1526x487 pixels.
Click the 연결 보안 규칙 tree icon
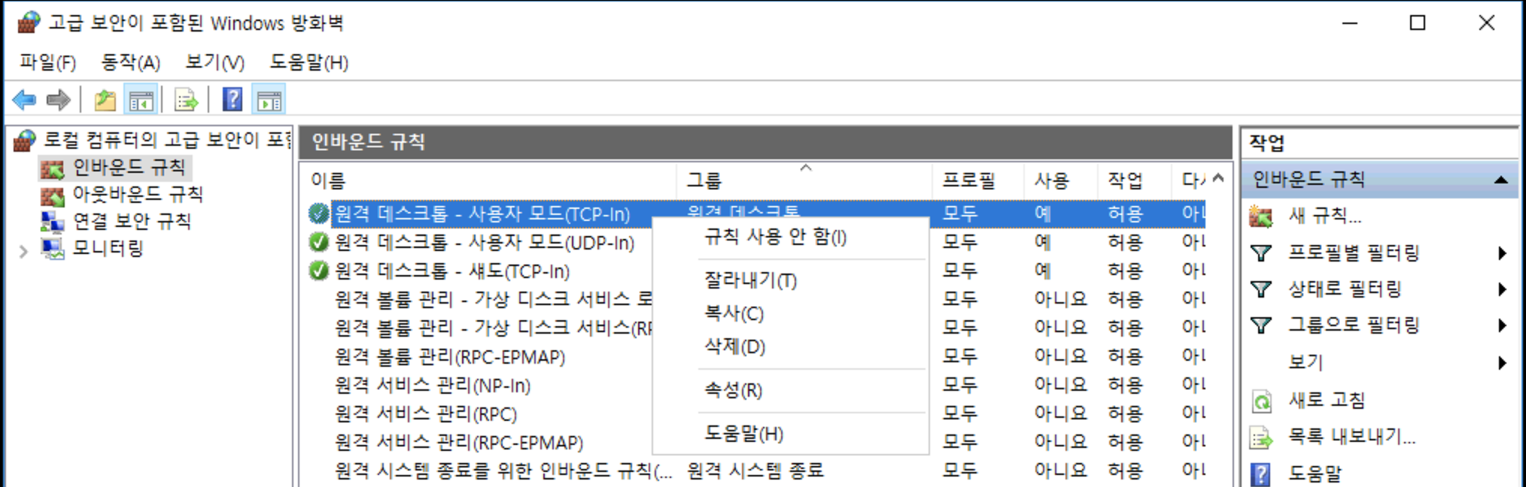(53, 221)
